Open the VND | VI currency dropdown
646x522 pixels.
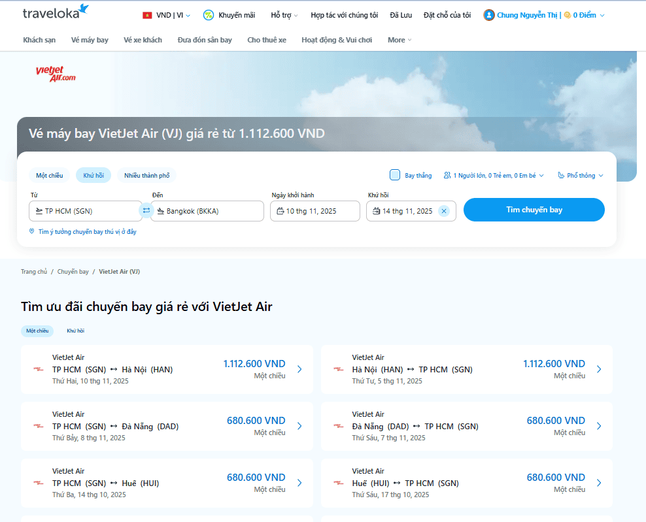pos(167,15)
